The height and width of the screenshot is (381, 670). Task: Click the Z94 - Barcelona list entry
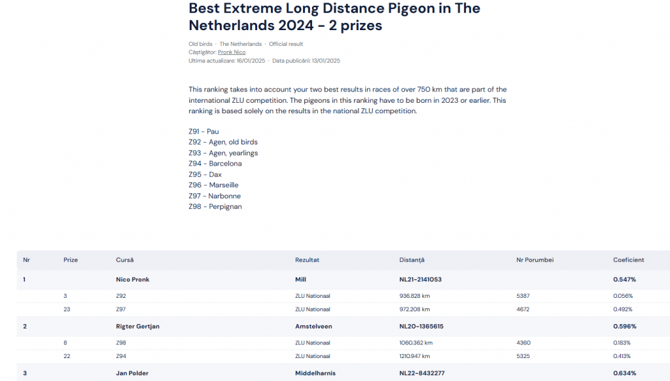tap(215, 164)
